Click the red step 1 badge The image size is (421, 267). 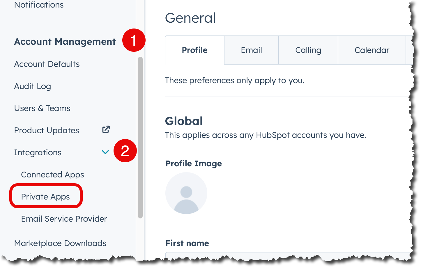tap(134, 40)
